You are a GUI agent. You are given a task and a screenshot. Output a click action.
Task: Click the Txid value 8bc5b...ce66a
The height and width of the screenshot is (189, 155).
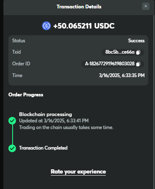pos(120,52)
